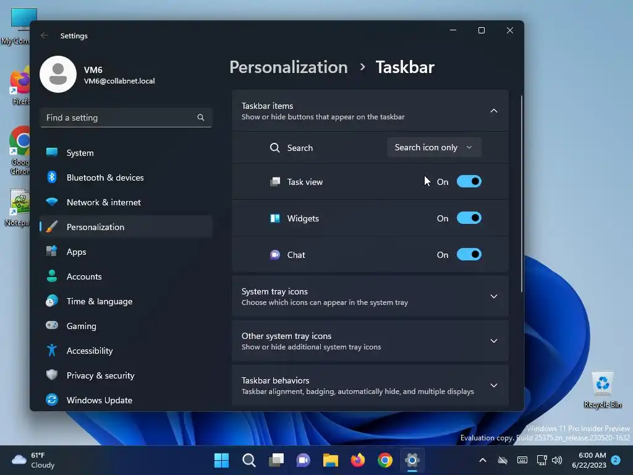Open taskbar Search magnifier

click(x=249, y=460)
